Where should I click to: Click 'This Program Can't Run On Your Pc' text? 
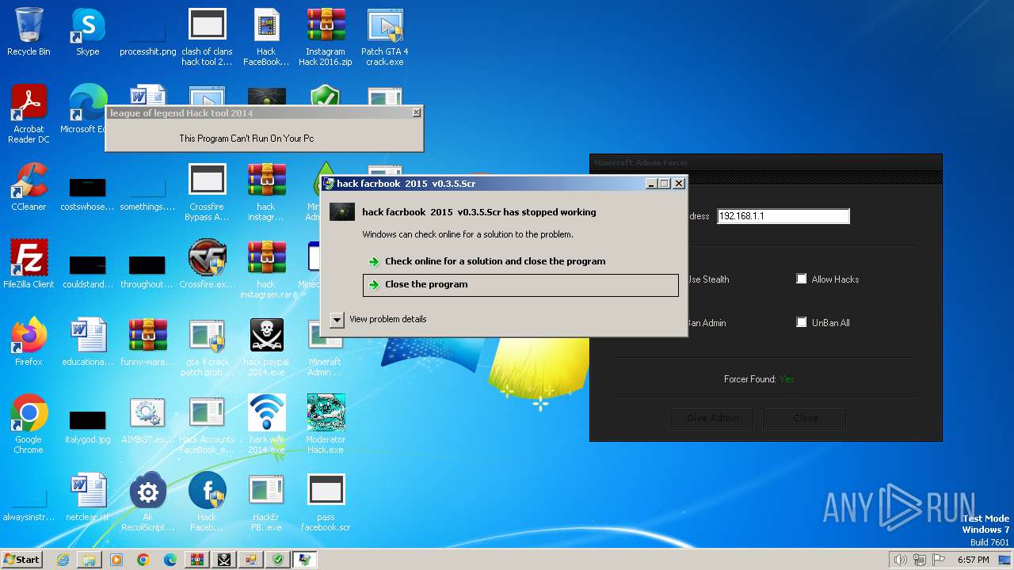point(246,139)
